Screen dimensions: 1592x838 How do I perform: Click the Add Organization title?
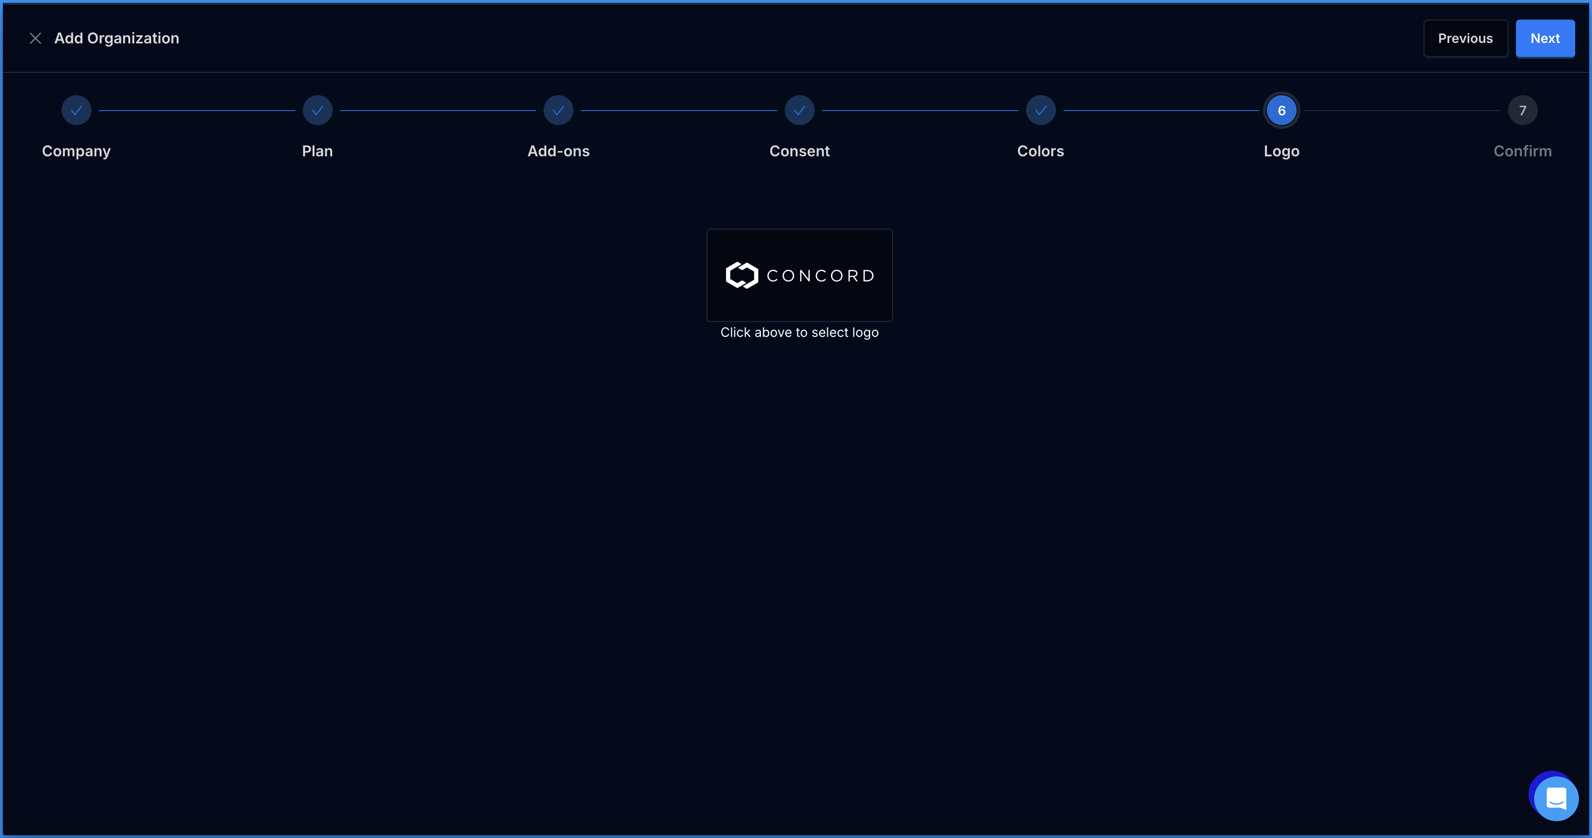(117, 38)
